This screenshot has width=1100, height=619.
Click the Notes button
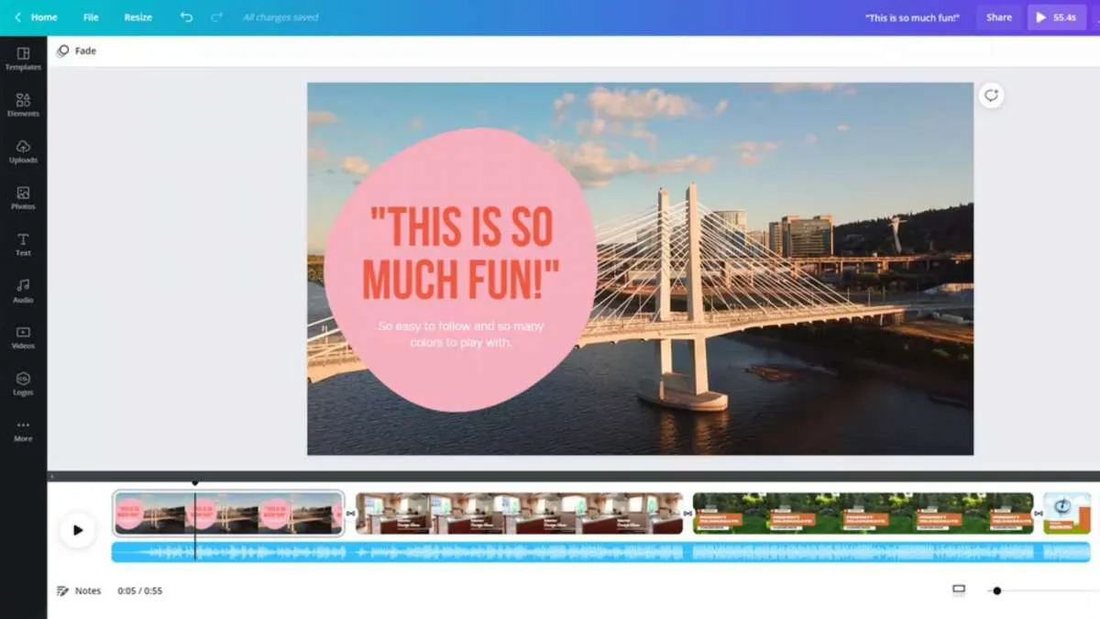click(79, 591)
